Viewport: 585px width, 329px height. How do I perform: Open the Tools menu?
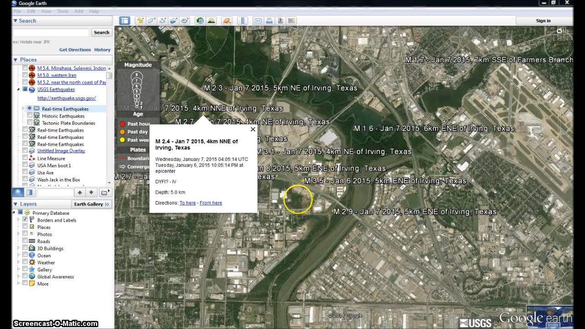(63, 11)
